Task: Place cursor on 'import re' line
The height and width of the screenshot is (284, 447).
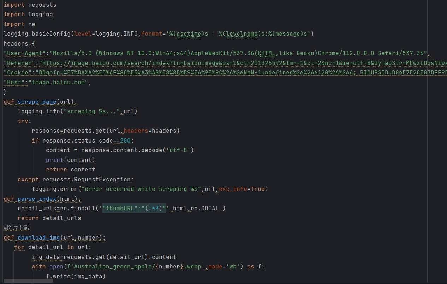Action: (19, 24)
